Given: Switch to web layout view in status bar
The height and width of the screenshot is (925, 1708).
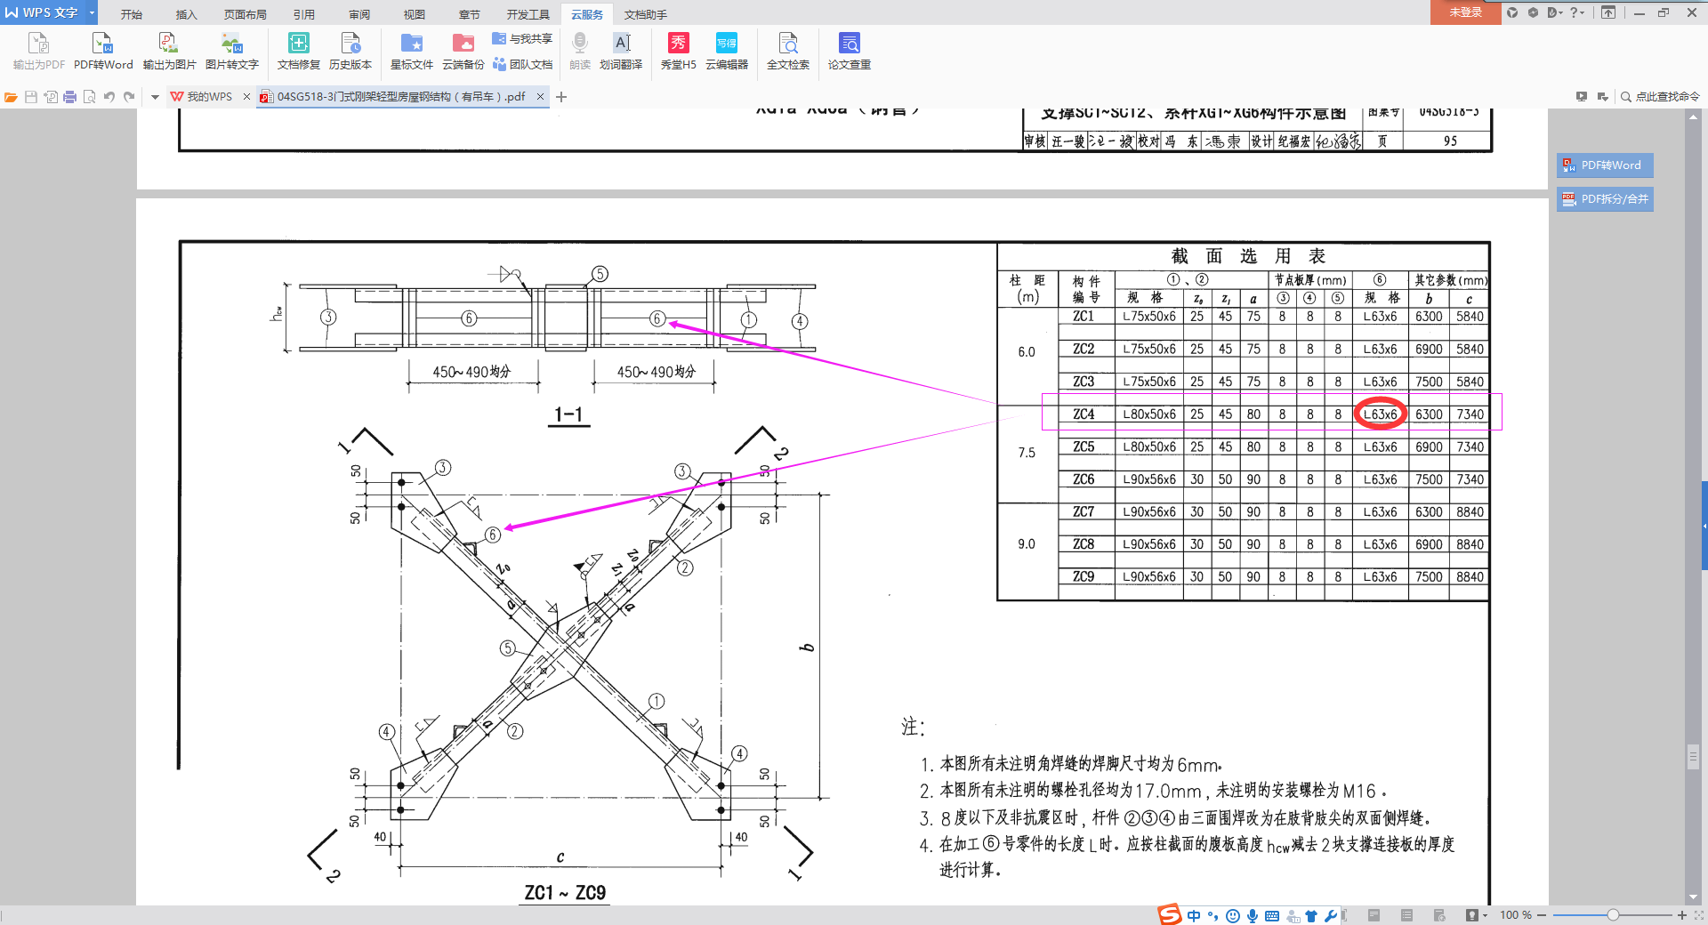Looking at the screenshot, I should coord(1439,915).
